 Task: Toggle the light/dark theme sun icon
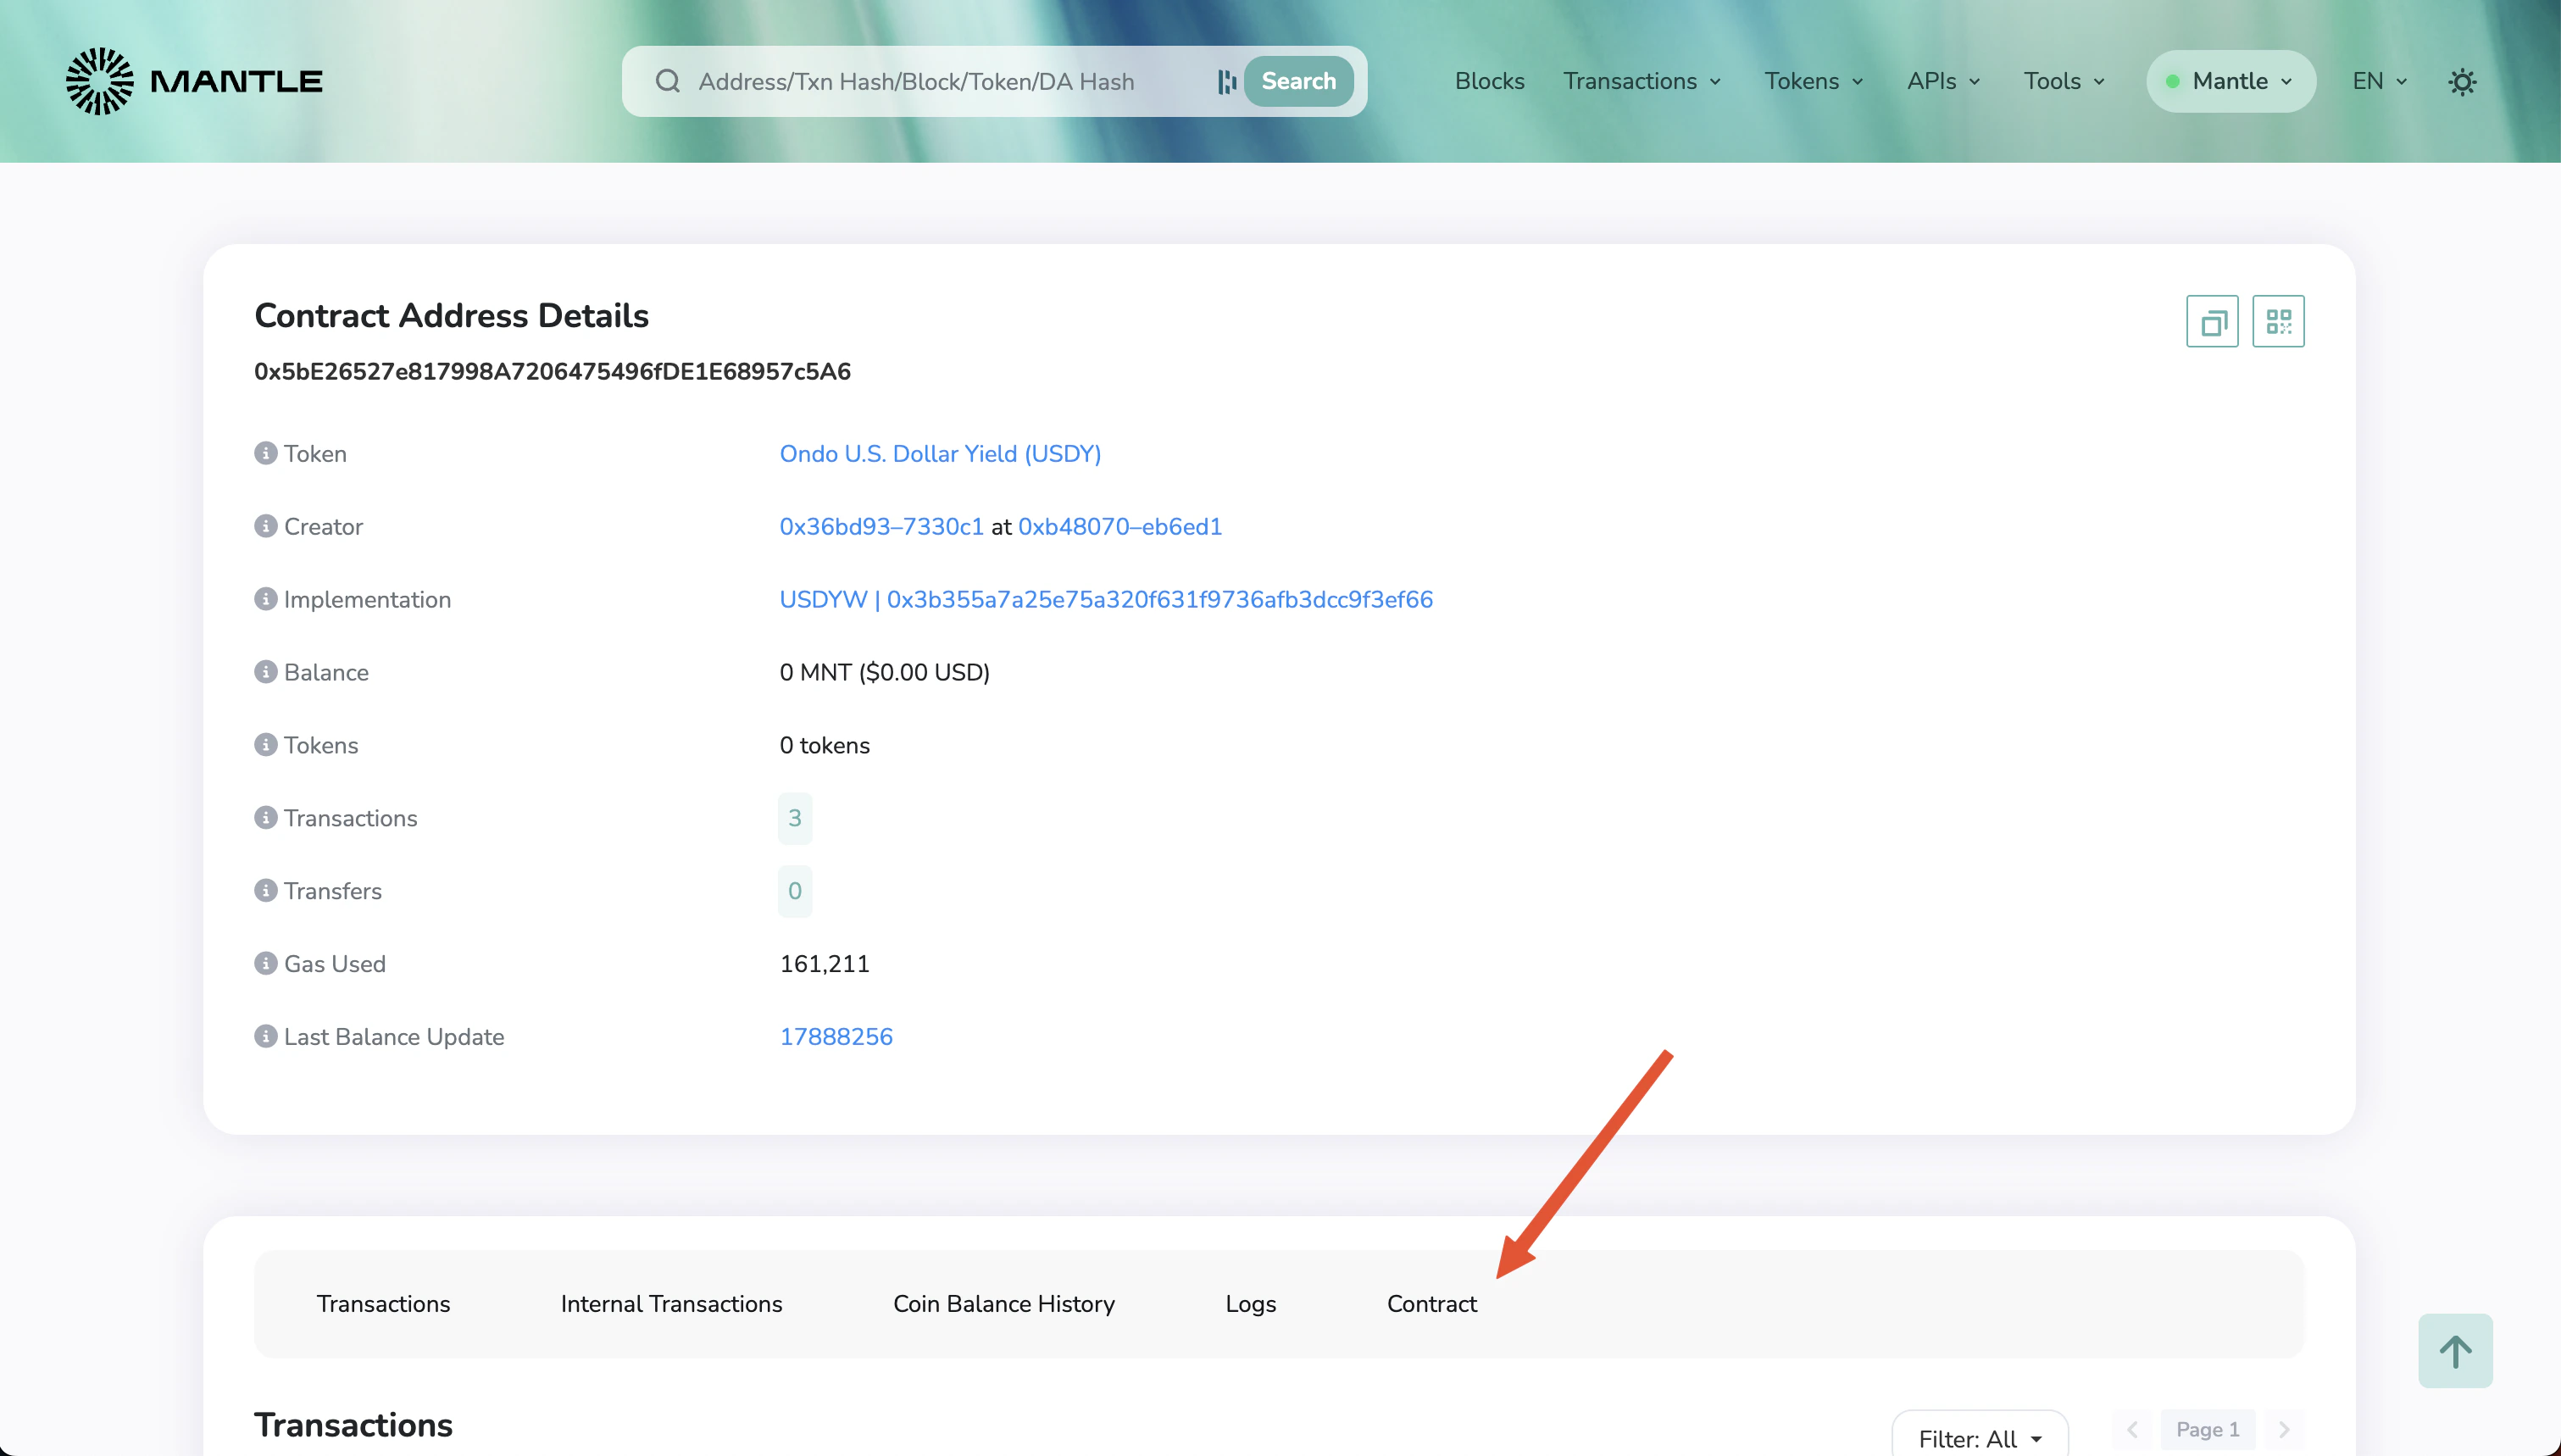2462,82
